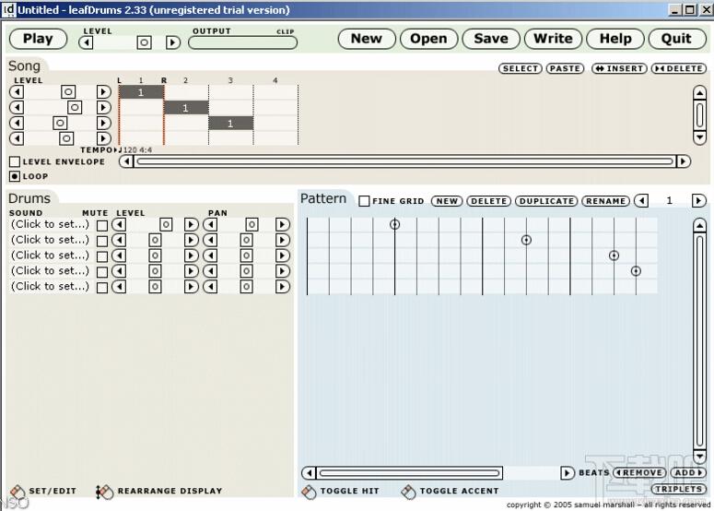Enable Fine Grid checkbox
The width and height of the screenshot is (714, 511).
coord(364,201)
